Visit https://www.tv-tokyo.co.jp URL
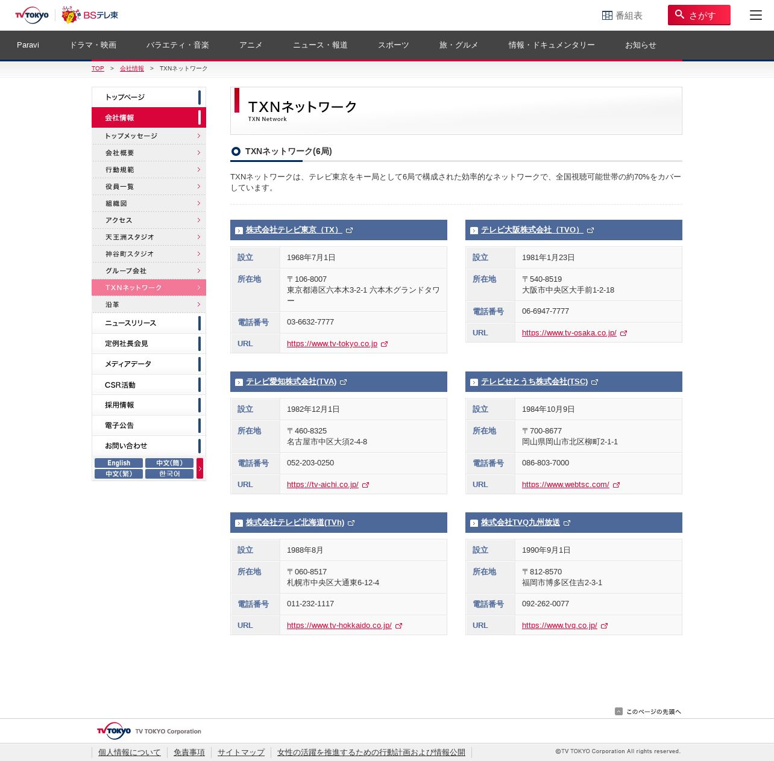The height and width of the screenshot is (761, 774). tap(332, 344)
